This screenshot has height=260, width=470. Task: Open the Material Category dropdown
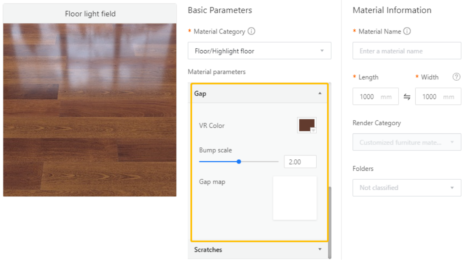pos(259,51)
